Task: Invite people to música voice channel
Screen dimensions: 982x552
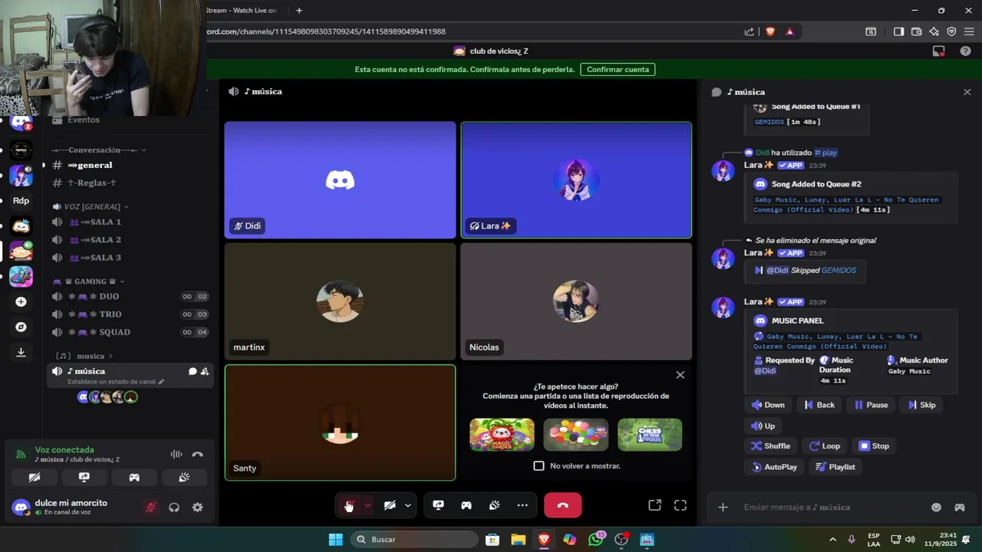Action: click(205, 371)
